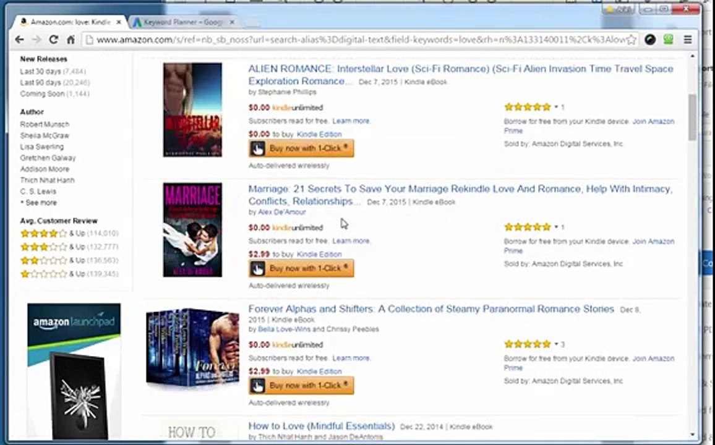View author Alex De'Amour
The width and height of the screenshot is (715, 445).
(282, 212)
